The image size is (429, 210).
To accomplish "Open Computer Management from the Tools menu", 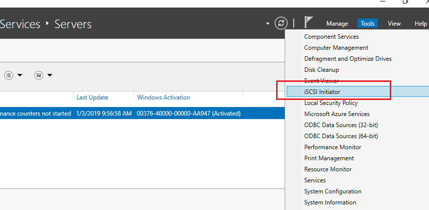I will point(336,48).
